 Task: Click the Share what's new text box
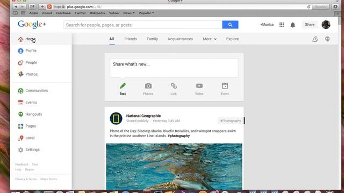(x=174, y=68)
